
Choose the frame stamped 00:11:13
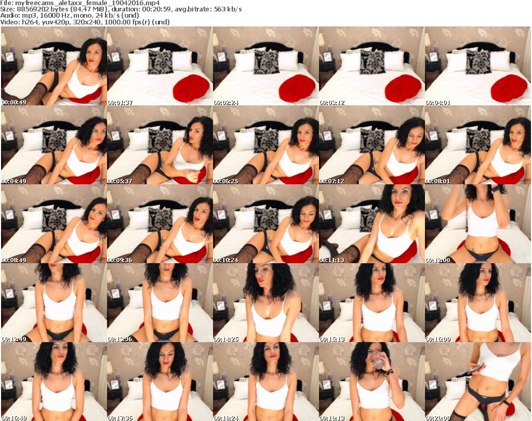click(x=371, y=224)
